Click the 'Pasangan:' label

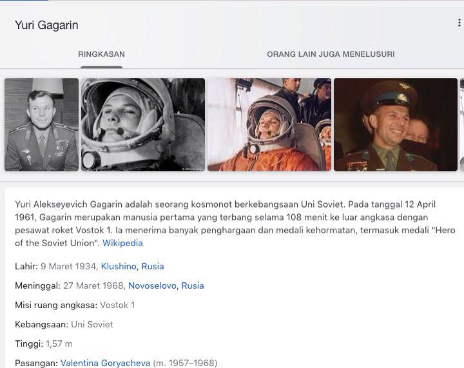[36, 363]
